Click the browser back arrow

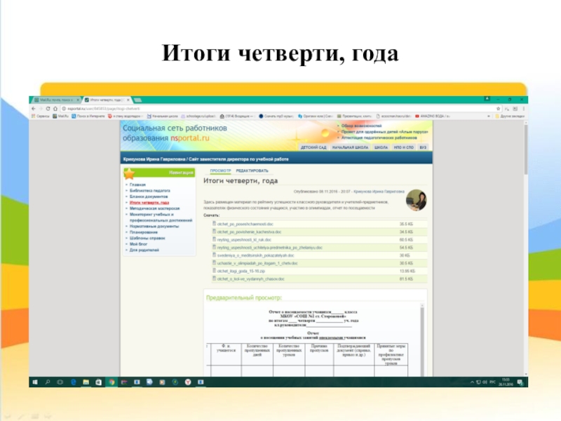point(32,109)
